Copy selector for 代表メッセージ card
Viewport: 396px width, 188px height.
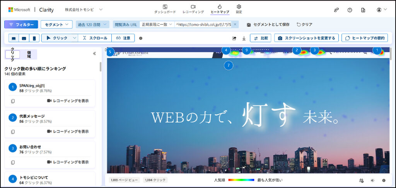coord(13,132)
